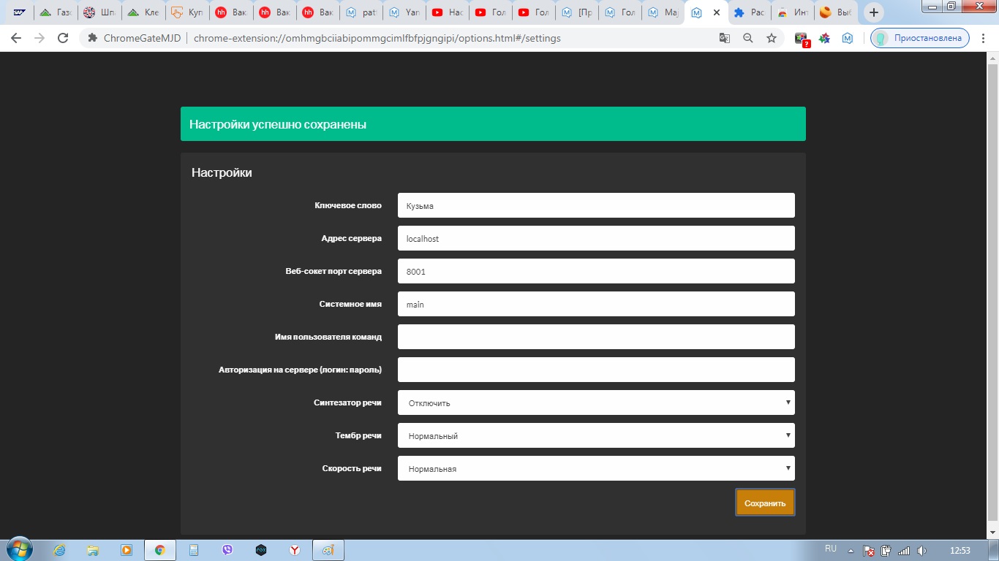
Task: Open Paint from the taskbar
Action: [x=328, y=550]
